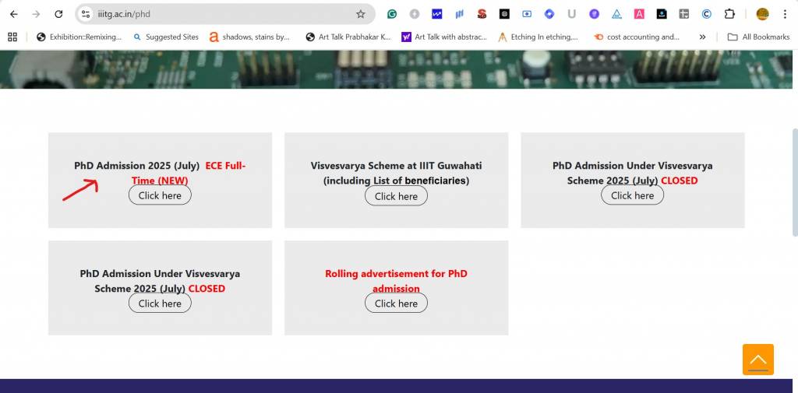Open Chrome's three-dot menu
The height and width of the screenshot is (393, 798).
(786, 14)
